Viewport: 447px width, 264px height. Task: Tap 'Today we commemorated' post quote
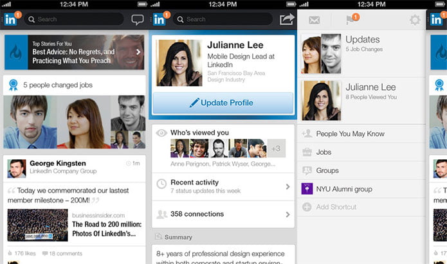68,195
